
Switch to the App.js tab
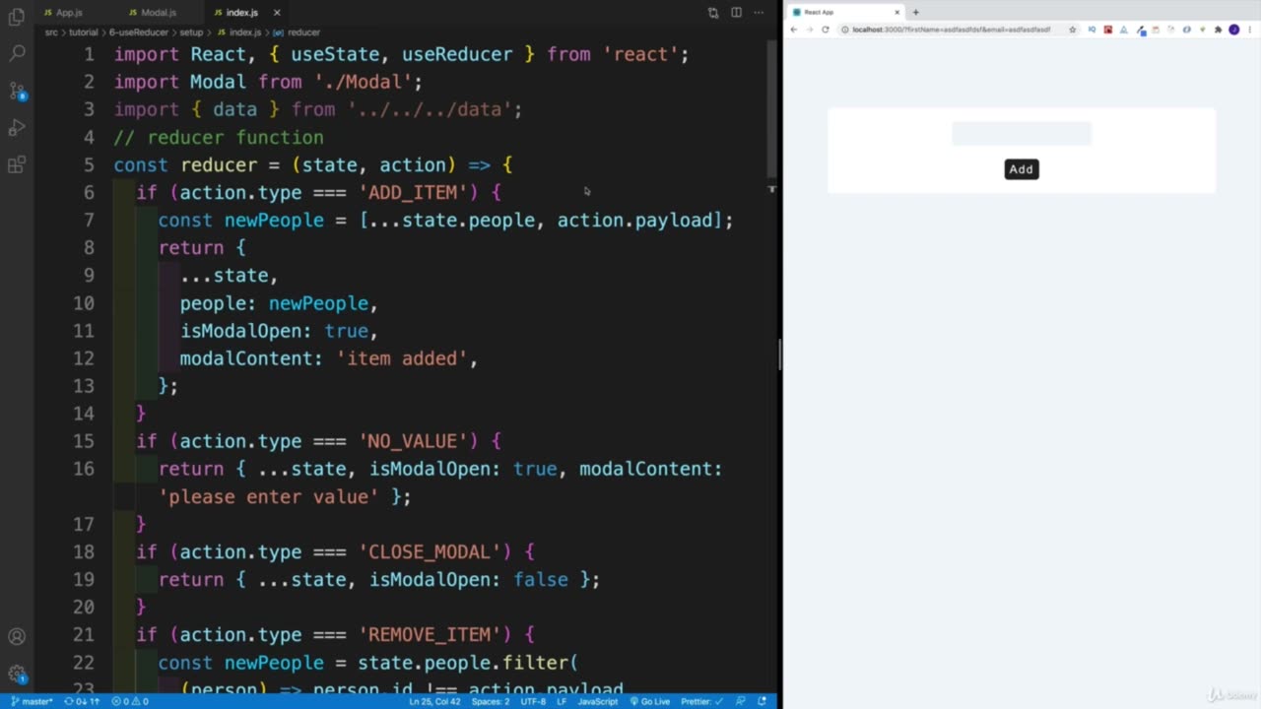click(x=63, y=13)
